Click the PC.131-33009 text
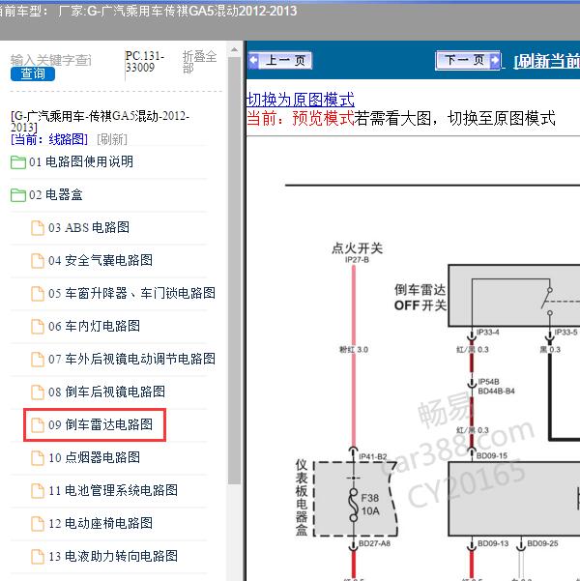 pyautogui.click(x=145, y=62)
